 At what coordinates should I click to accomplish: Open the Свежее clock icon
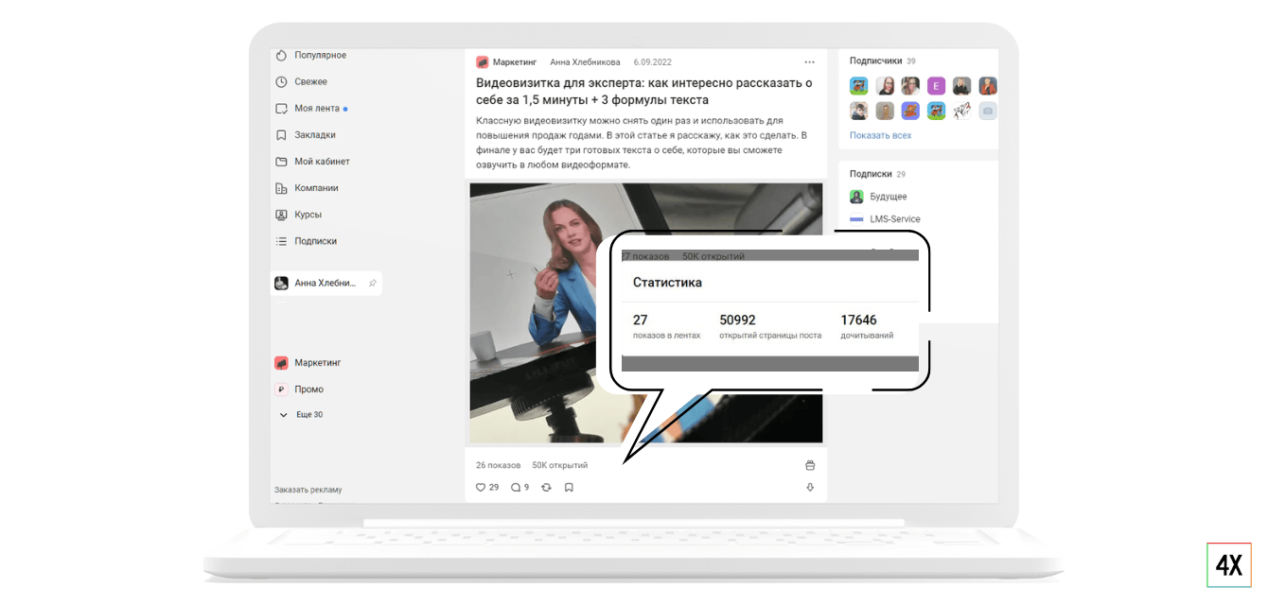pos(281,82)
